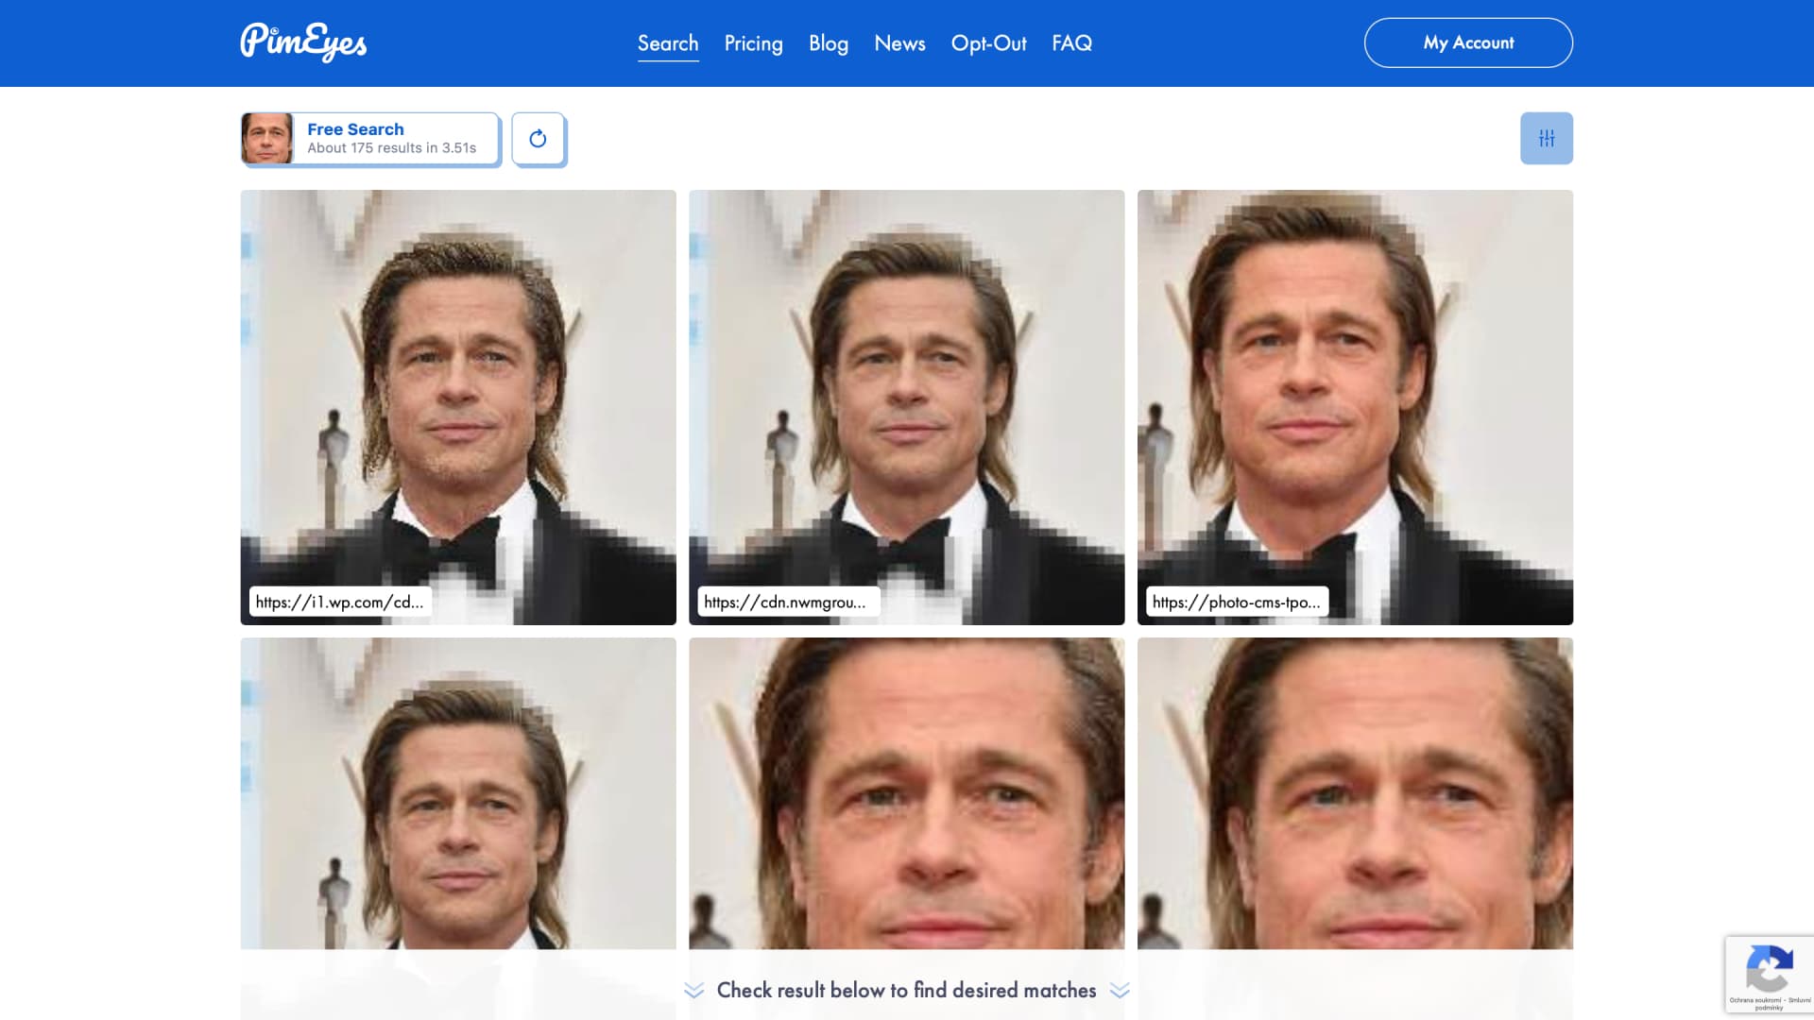Click the My Account button
Viewport: 1814px width, 1020px height.
click(1469, 42)
